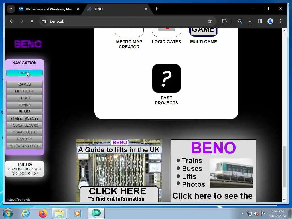Open the Downloads icon in toolbar
Screen dimensions: 292x219
(x=250, y=21)
